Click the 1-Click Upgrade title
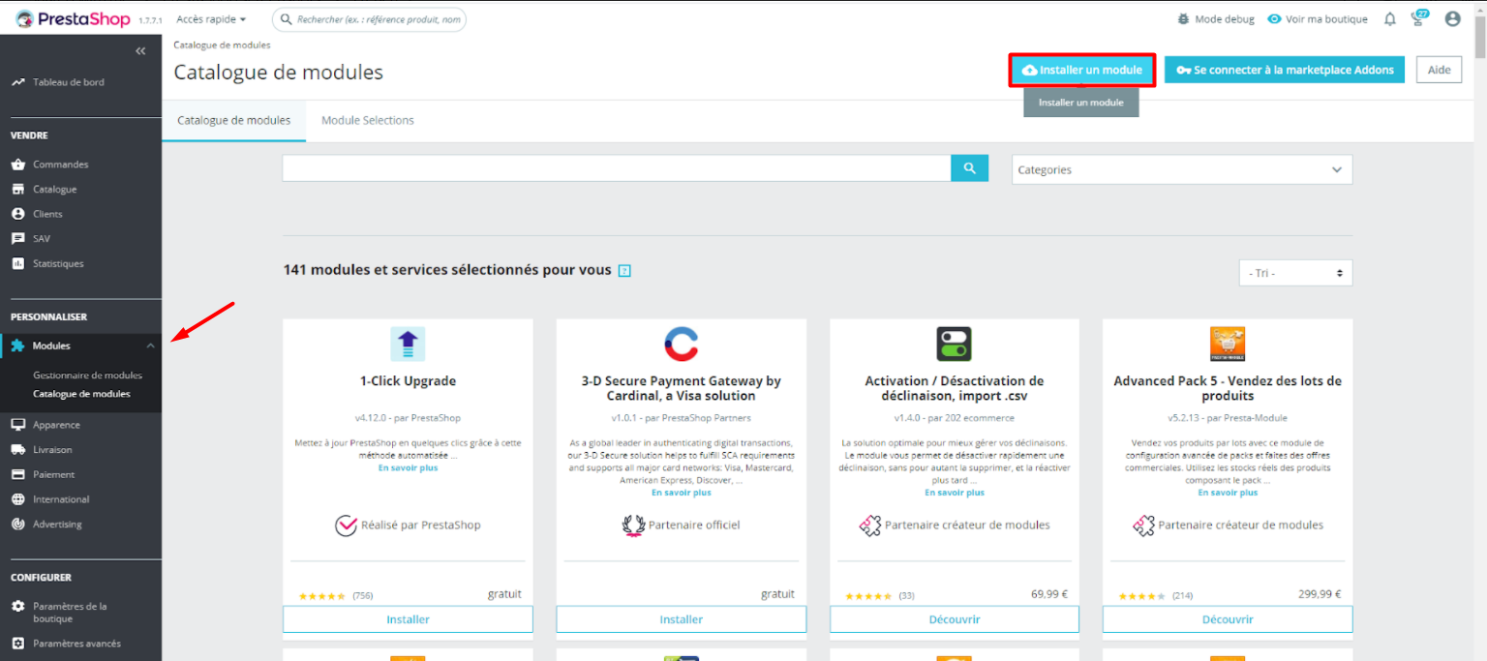Screen dimensions: 1487x661 coord(408,381)
